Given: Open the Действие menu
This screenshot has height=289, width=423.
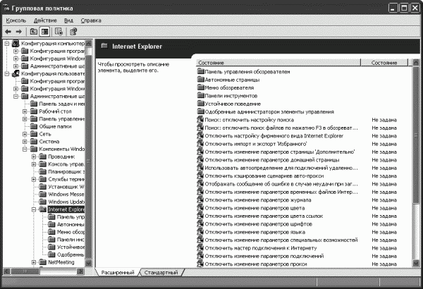Looking at the screenshot, I should [x=45, y=20].
